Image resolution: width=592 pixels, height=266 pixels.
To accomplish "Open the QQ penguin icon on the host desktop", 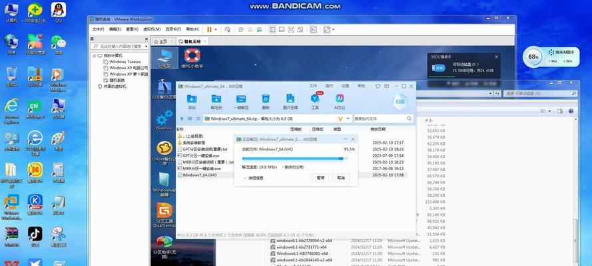I will pyautogui.click(x=58, y=12).
